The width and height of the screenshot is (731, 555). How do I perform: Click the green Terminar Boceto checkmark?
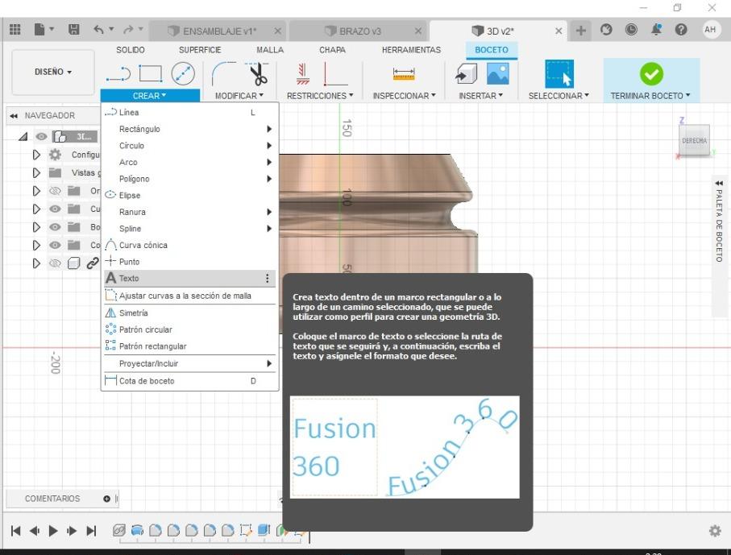pyautogui.click(x=651, y=73)
